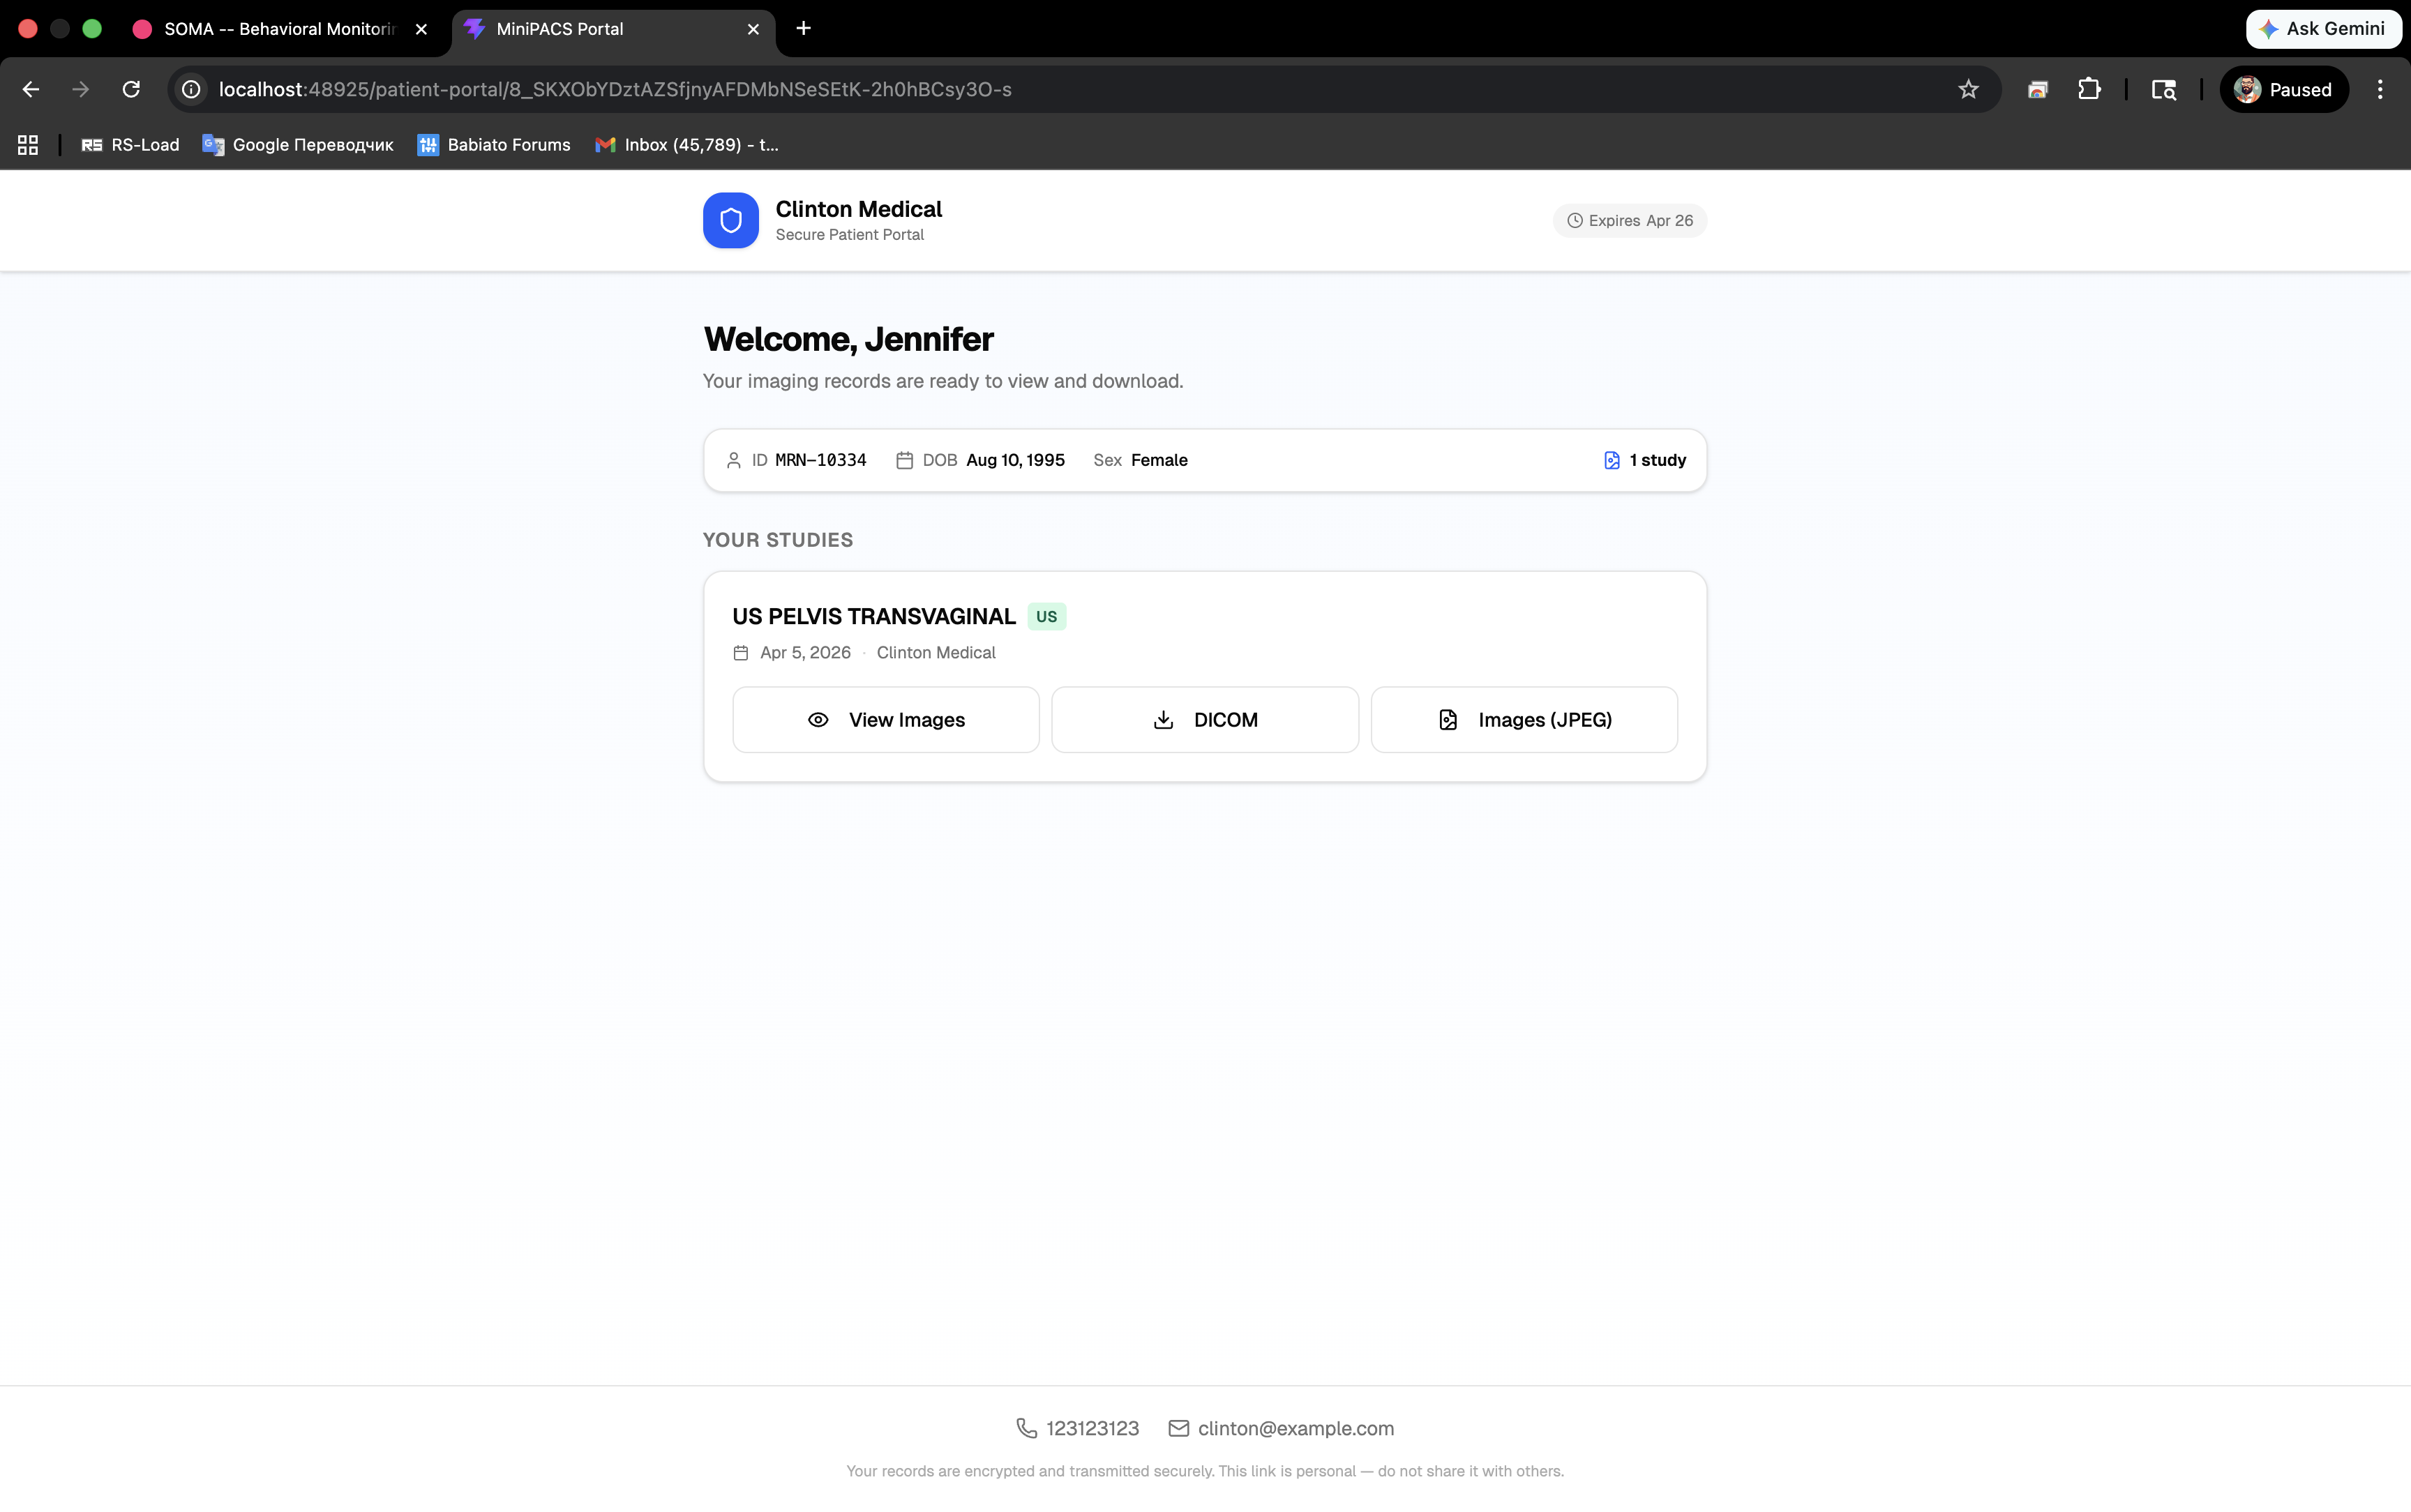Image resolution: width=2411 pixels, height=1512 pixels.
Task: Click the Clinton Medical shield logo
Action: pyautogui.click(x=730, y=220)
